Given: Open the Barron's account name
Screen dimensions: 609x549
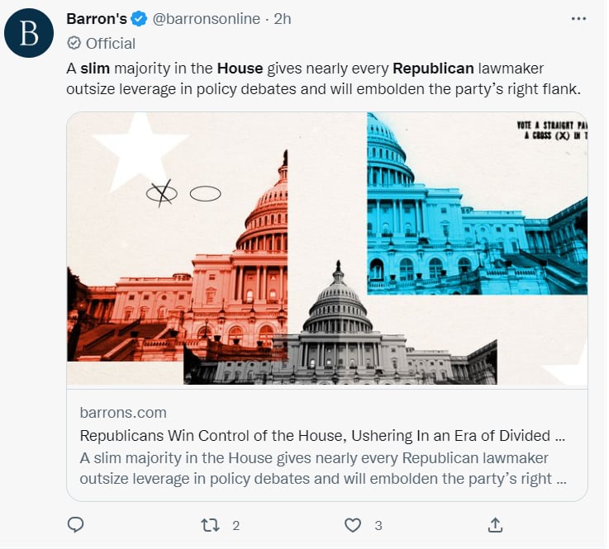Looking at the screenshot, I should point(97,19).
